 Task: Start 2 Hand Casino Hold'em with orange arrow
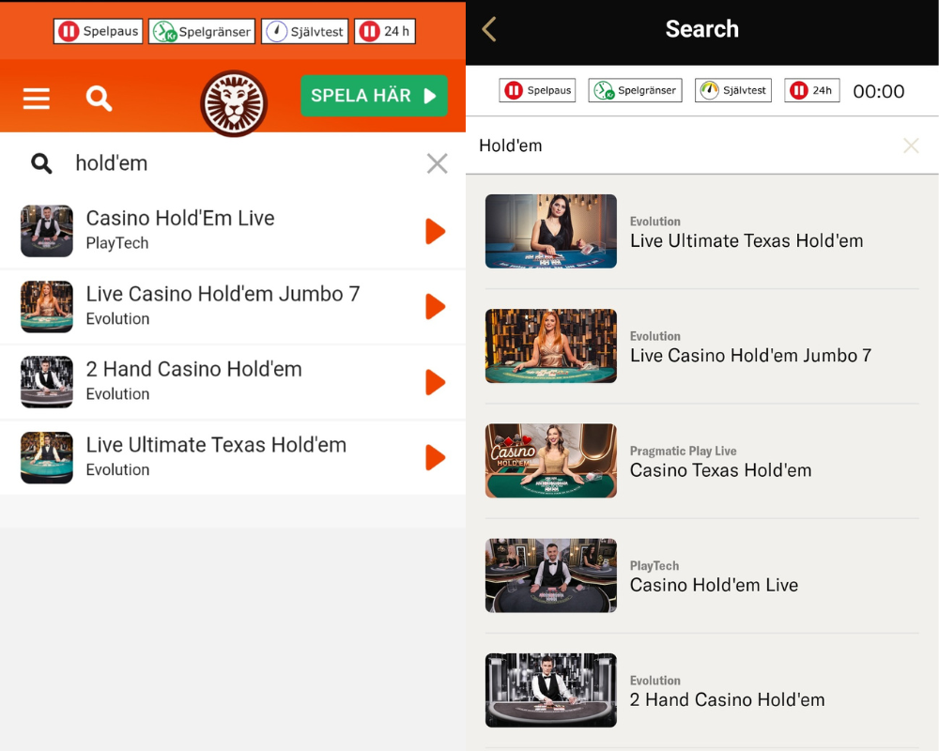pyautogui.click(x=435, y=382)
